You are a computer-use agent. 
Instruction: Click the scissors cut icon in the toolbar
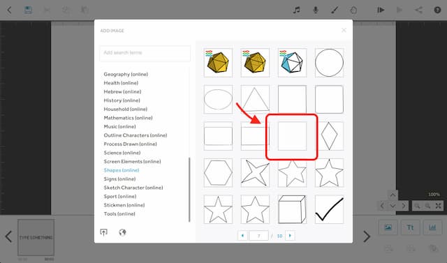pyautogui.click(x=47, y=10)
